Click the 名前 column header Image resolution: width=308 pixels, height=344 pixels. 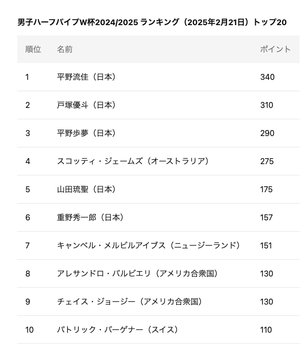click(65, 49)
